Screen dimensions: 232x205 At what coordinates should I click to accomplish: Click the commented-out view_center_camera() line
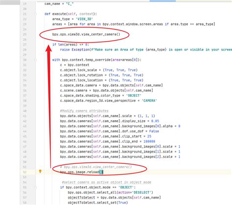click(96, 167)
